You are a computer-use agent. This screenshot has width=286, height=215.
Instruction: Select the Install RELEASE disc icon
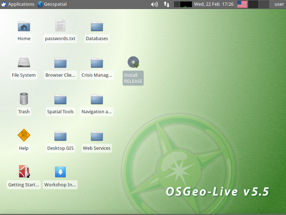tap(133, 62)
